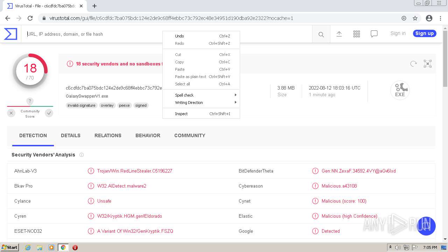
Task: Click the VirusTotal logo icon
Action: pos(10,34)
